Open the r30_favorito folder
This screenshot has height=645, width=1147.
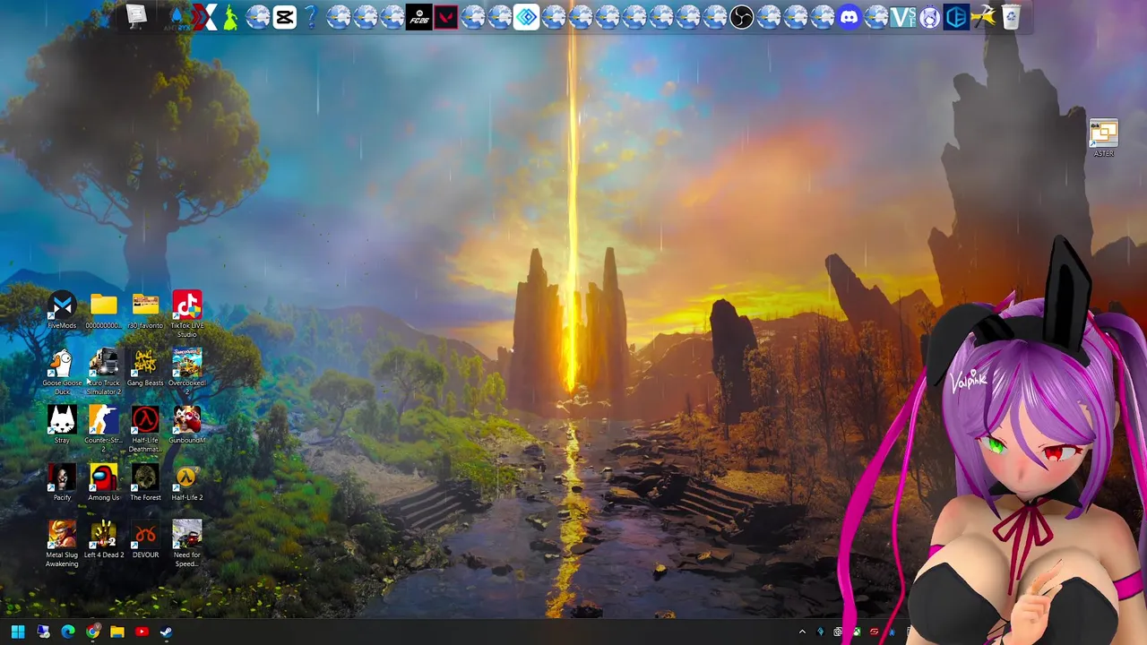tap(145, 310)
